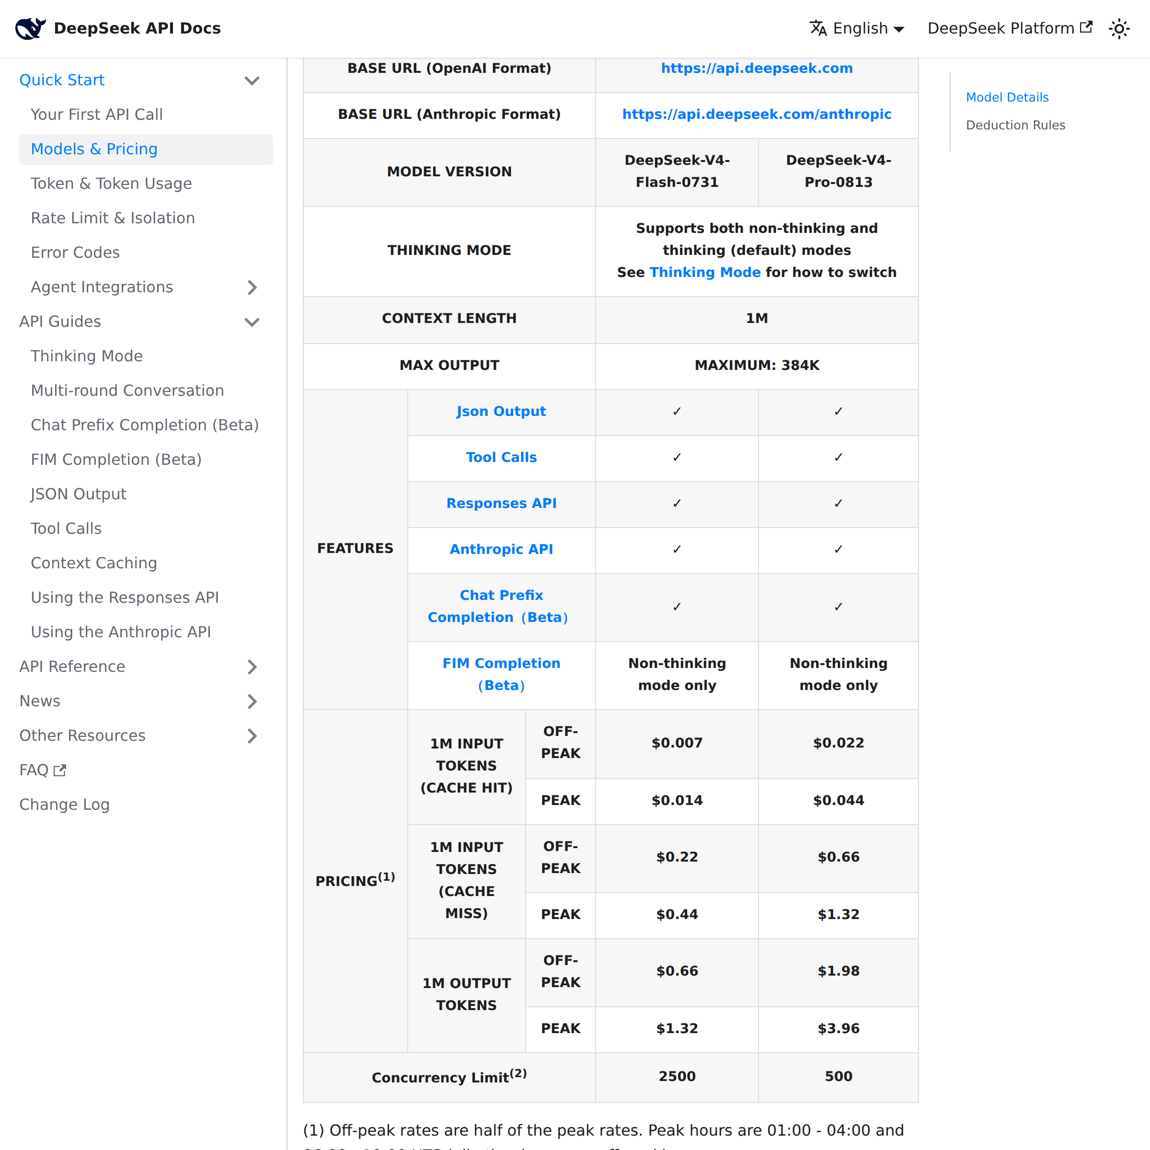
Task: Open Tool Calls sidebar guide
Action: (66, 529)
